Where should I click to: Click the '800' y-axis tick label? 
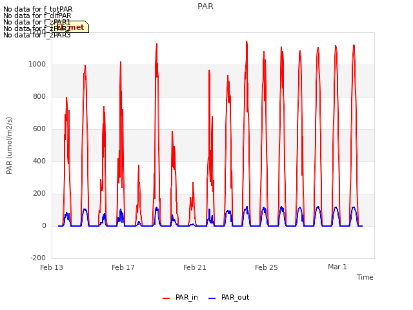[39, 97]
